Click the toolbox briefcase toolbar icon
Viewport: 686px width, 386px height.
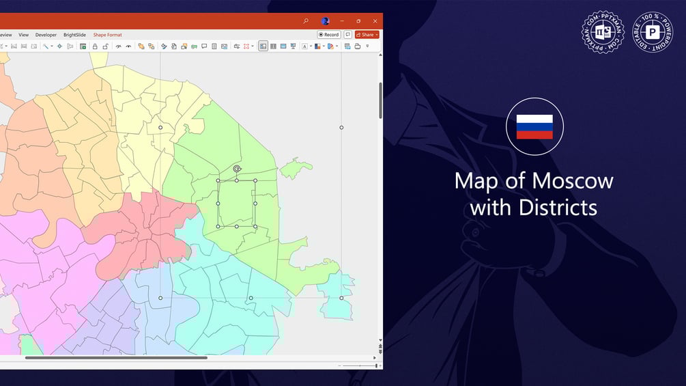[358, 46]
